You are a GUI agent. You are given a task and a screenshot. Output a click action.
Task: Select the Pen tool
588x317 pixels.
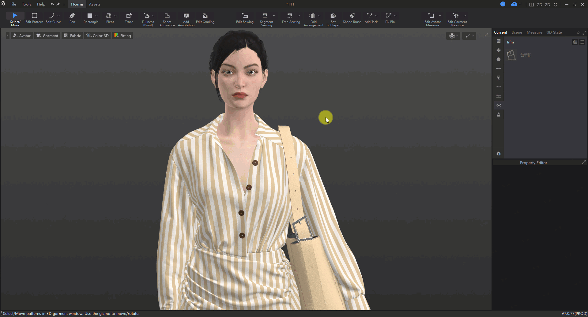point(72,18)
